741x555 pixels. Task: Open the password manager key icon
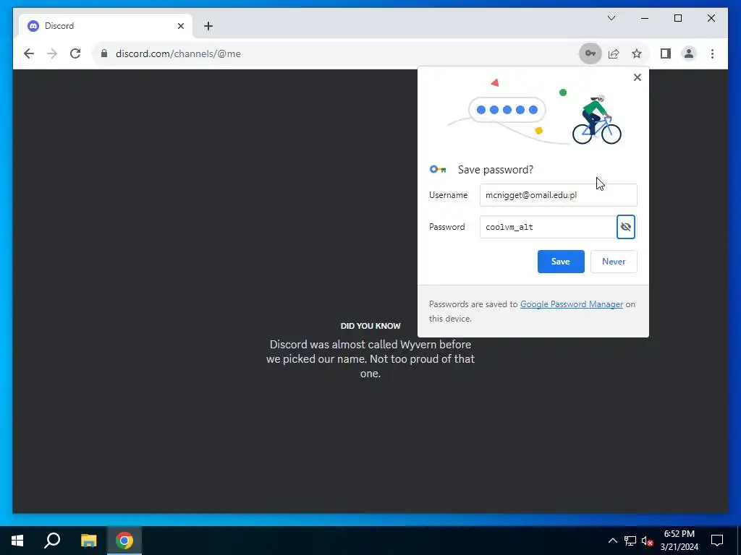click(x=590, y=53)
